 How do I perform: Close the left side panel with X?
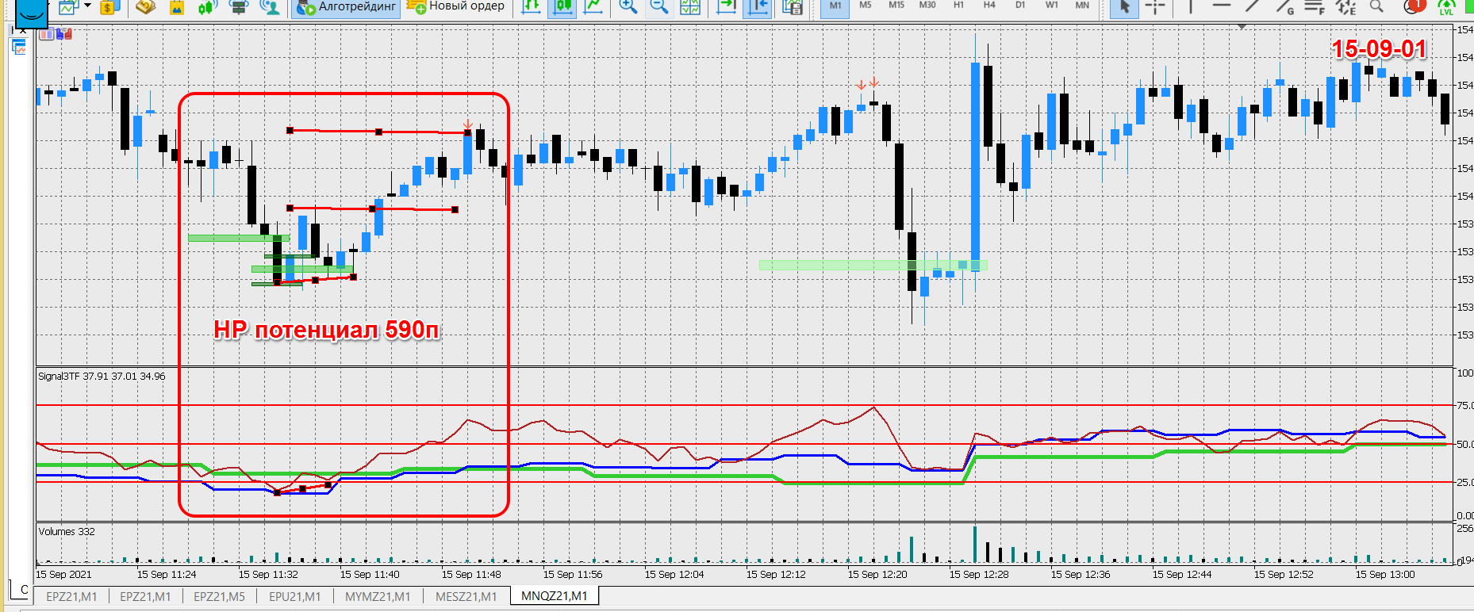tap(21, 31)
